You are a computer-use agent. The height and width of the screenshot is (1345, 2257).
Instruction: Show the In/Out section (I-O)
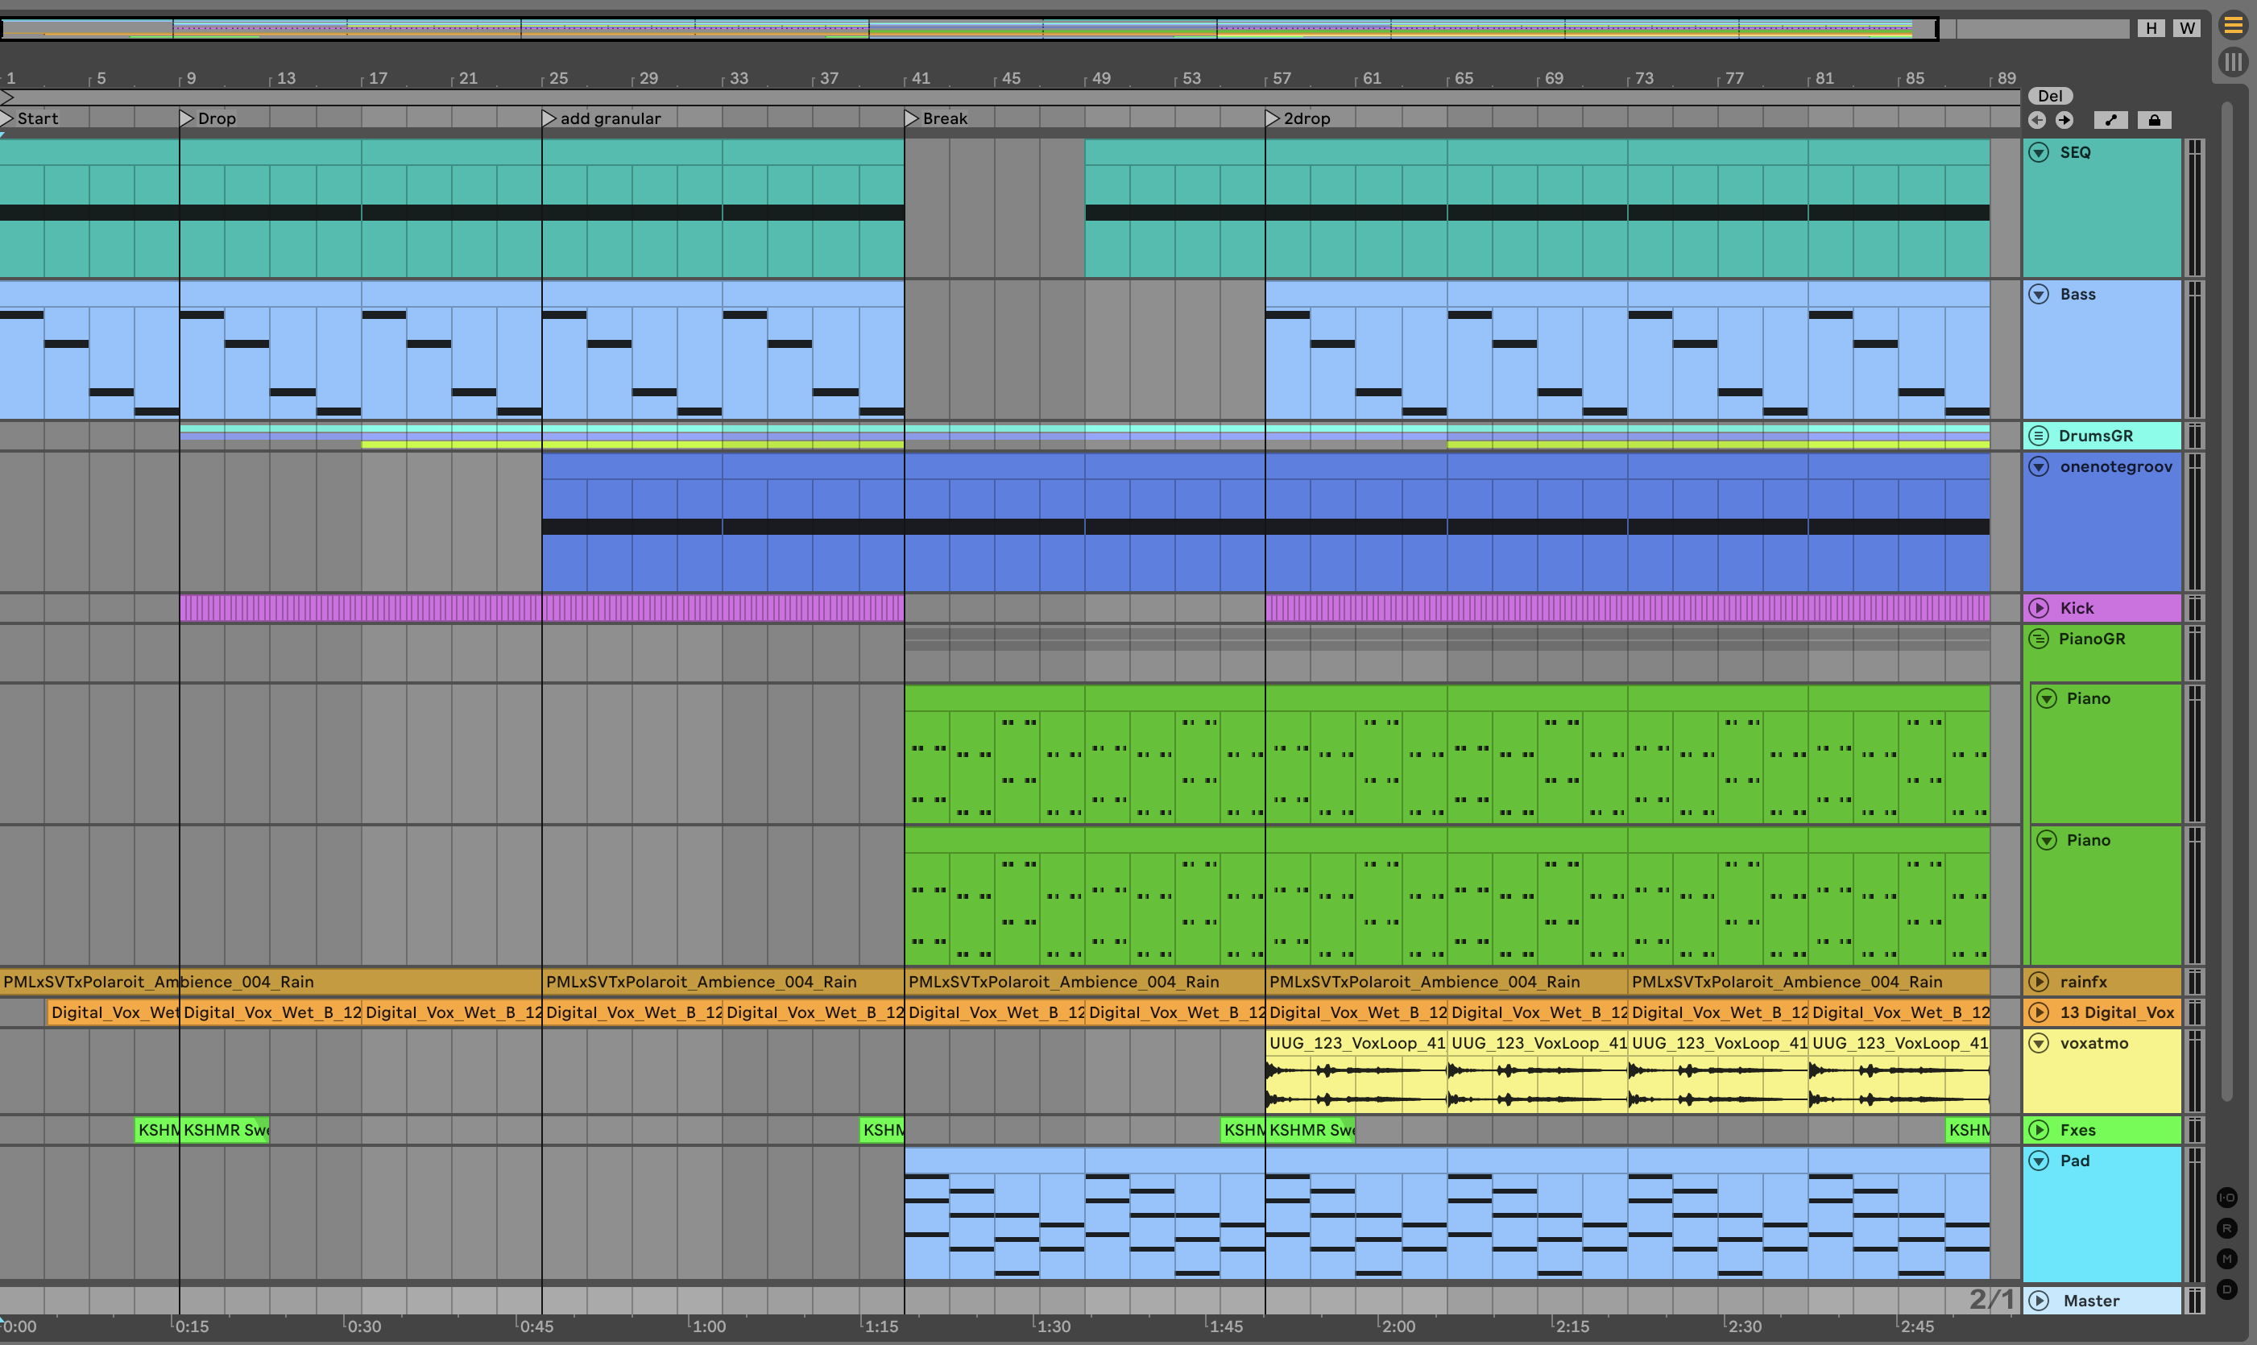coord(2227,1198)
